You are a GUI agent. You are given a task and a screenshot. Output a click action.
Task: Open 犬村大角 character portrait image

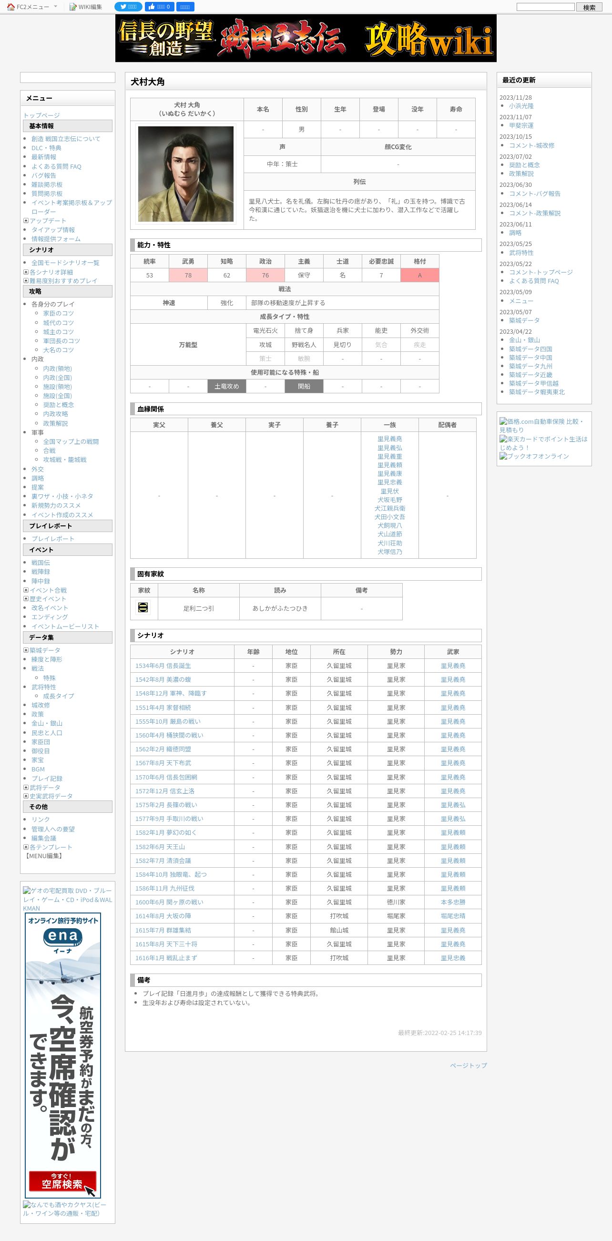(x=186, y=174)
